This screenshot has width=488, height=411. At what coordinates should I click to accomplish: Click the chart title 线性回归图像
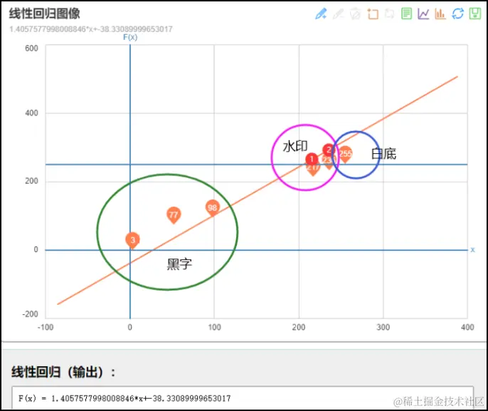point(45,14)
